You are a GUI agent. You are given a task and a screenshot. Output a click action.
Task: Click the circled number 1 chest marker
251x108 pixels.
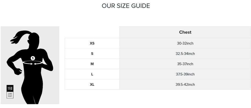pos(33,58)
